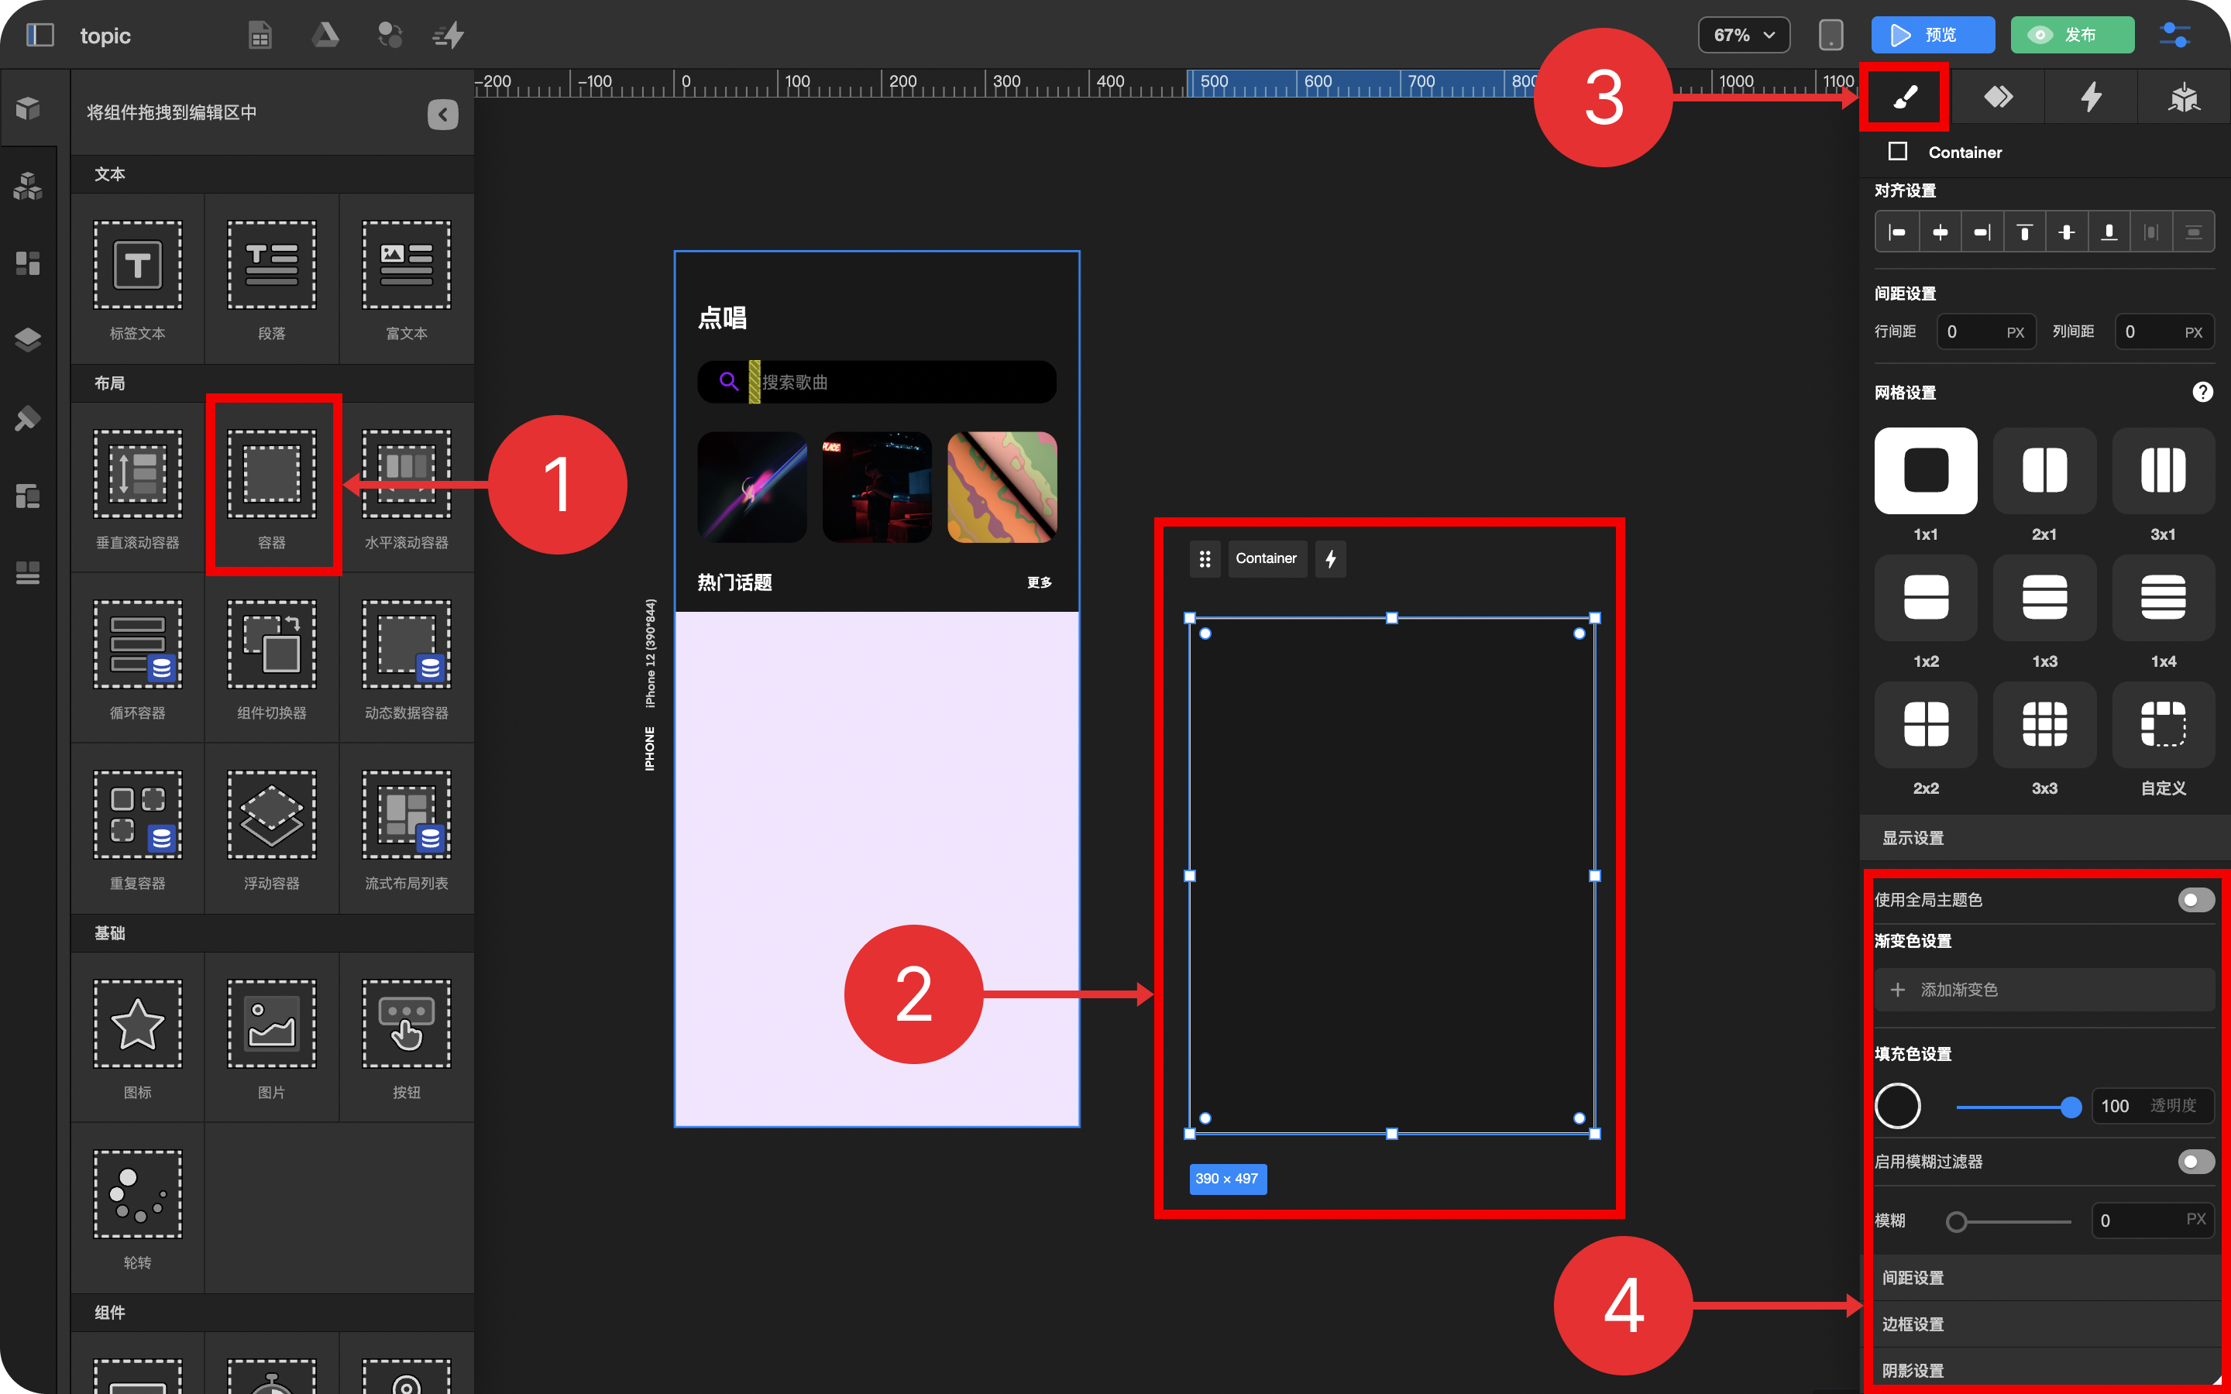Select the 图片 image component

pyautogui.click(x=271, y=1037)
